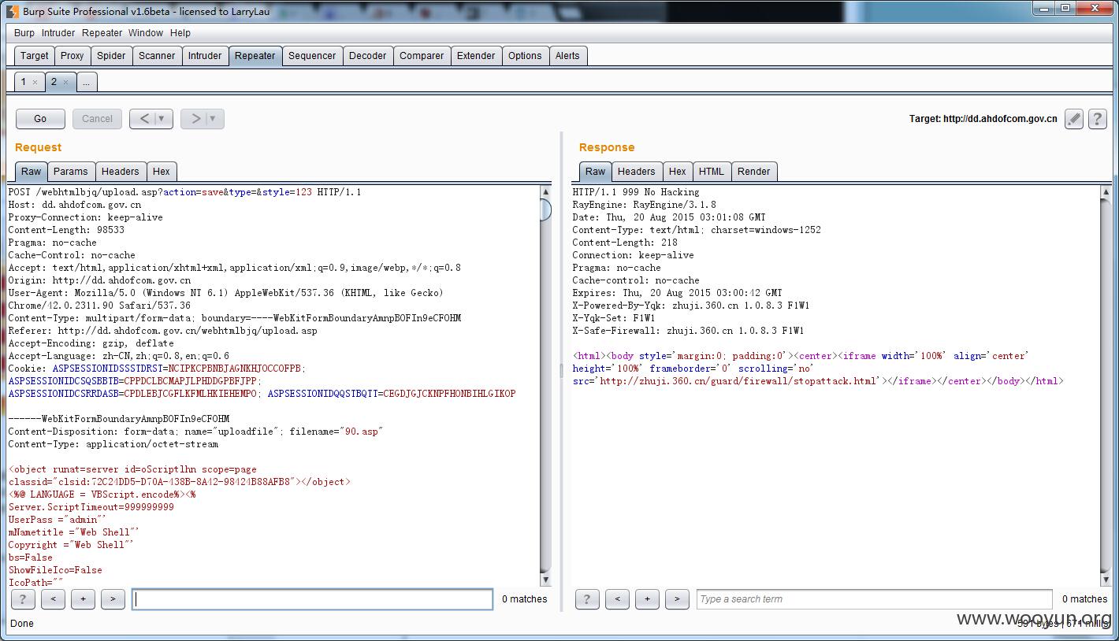Go forward to next request in history
The image size is (1119, 641).
click(195, 119)
